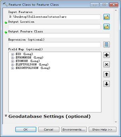Click the Input Features path field
121x137 pixels.
54,17
